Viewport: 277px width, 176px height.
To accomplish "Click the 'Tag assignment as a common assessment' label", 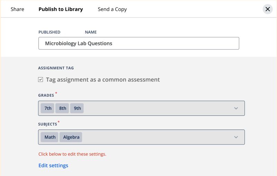I will click(x=103, y=80).
